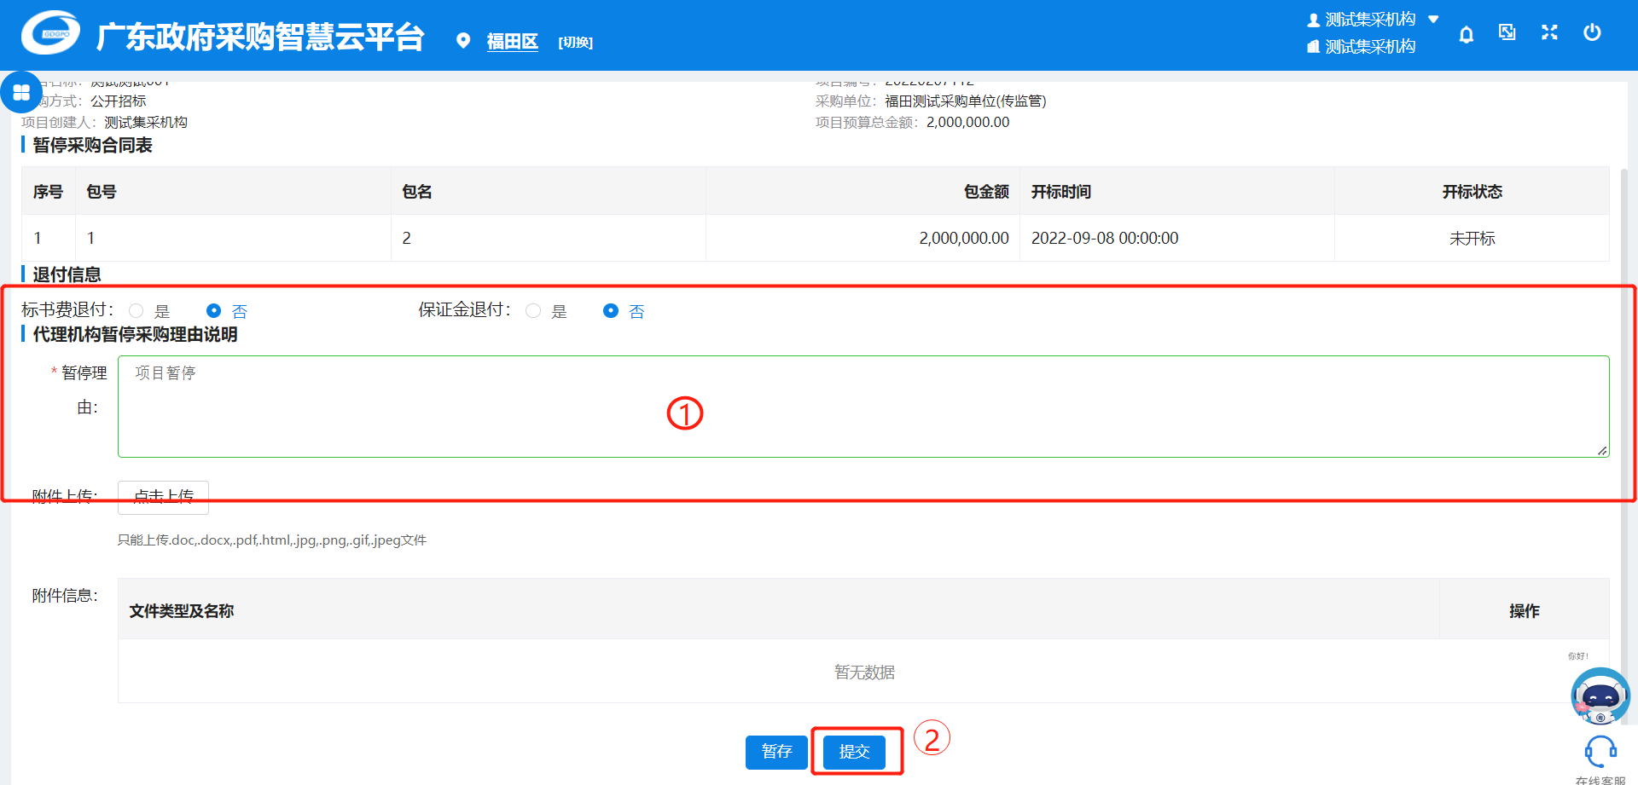Select 否 for 标书费退付
Viewport: 1638px width, 785px height.
click(x=214, y=311)
